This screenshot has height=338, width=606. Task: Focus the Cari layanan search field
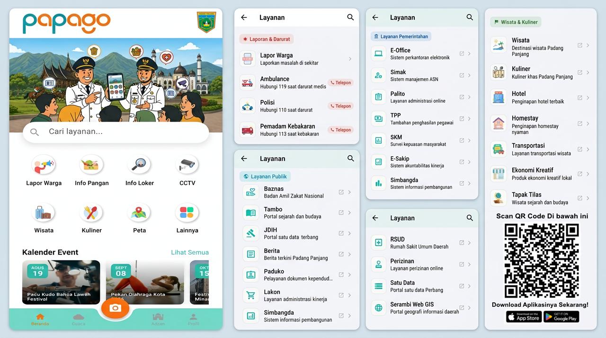coord(116,132)
